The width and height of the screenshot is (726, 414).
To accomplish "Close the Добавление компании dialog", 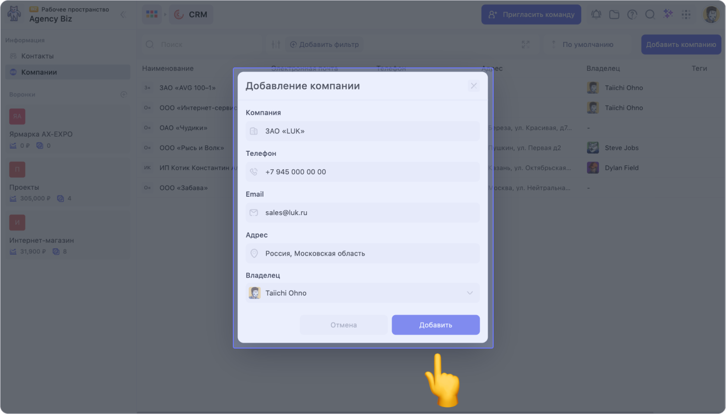I will 474,86.
